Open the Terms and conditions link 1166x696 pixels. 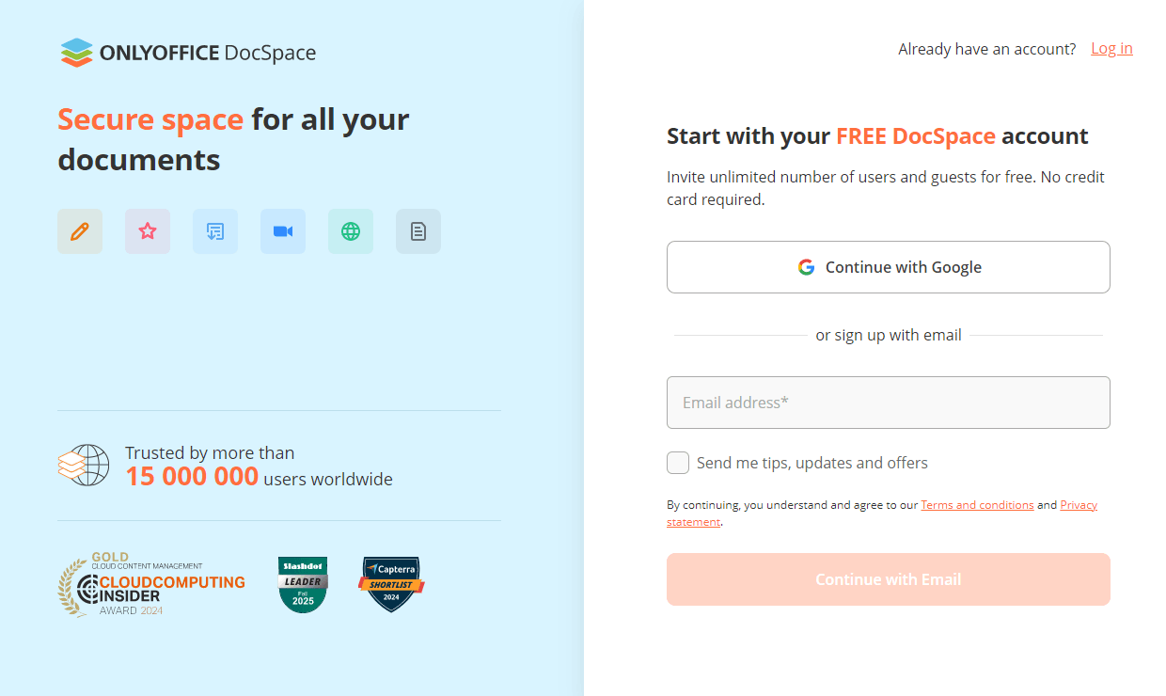click(977, 505)
